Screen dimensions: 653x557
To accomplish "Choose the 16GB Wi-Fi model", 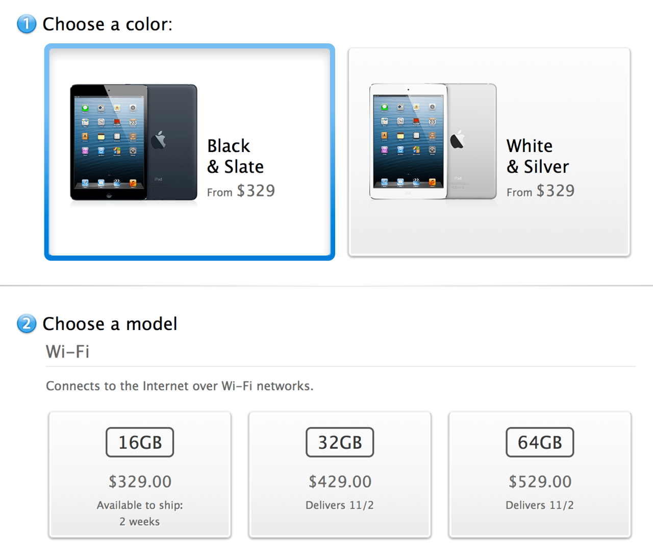I will pyautogui.click(x=139, y=474).
